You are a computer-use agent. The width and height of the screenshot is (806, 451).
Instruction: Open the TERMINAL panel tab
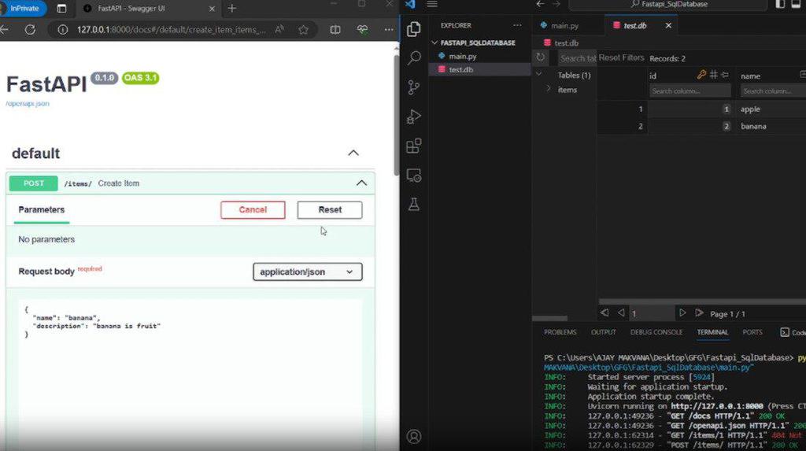[712, 332]
